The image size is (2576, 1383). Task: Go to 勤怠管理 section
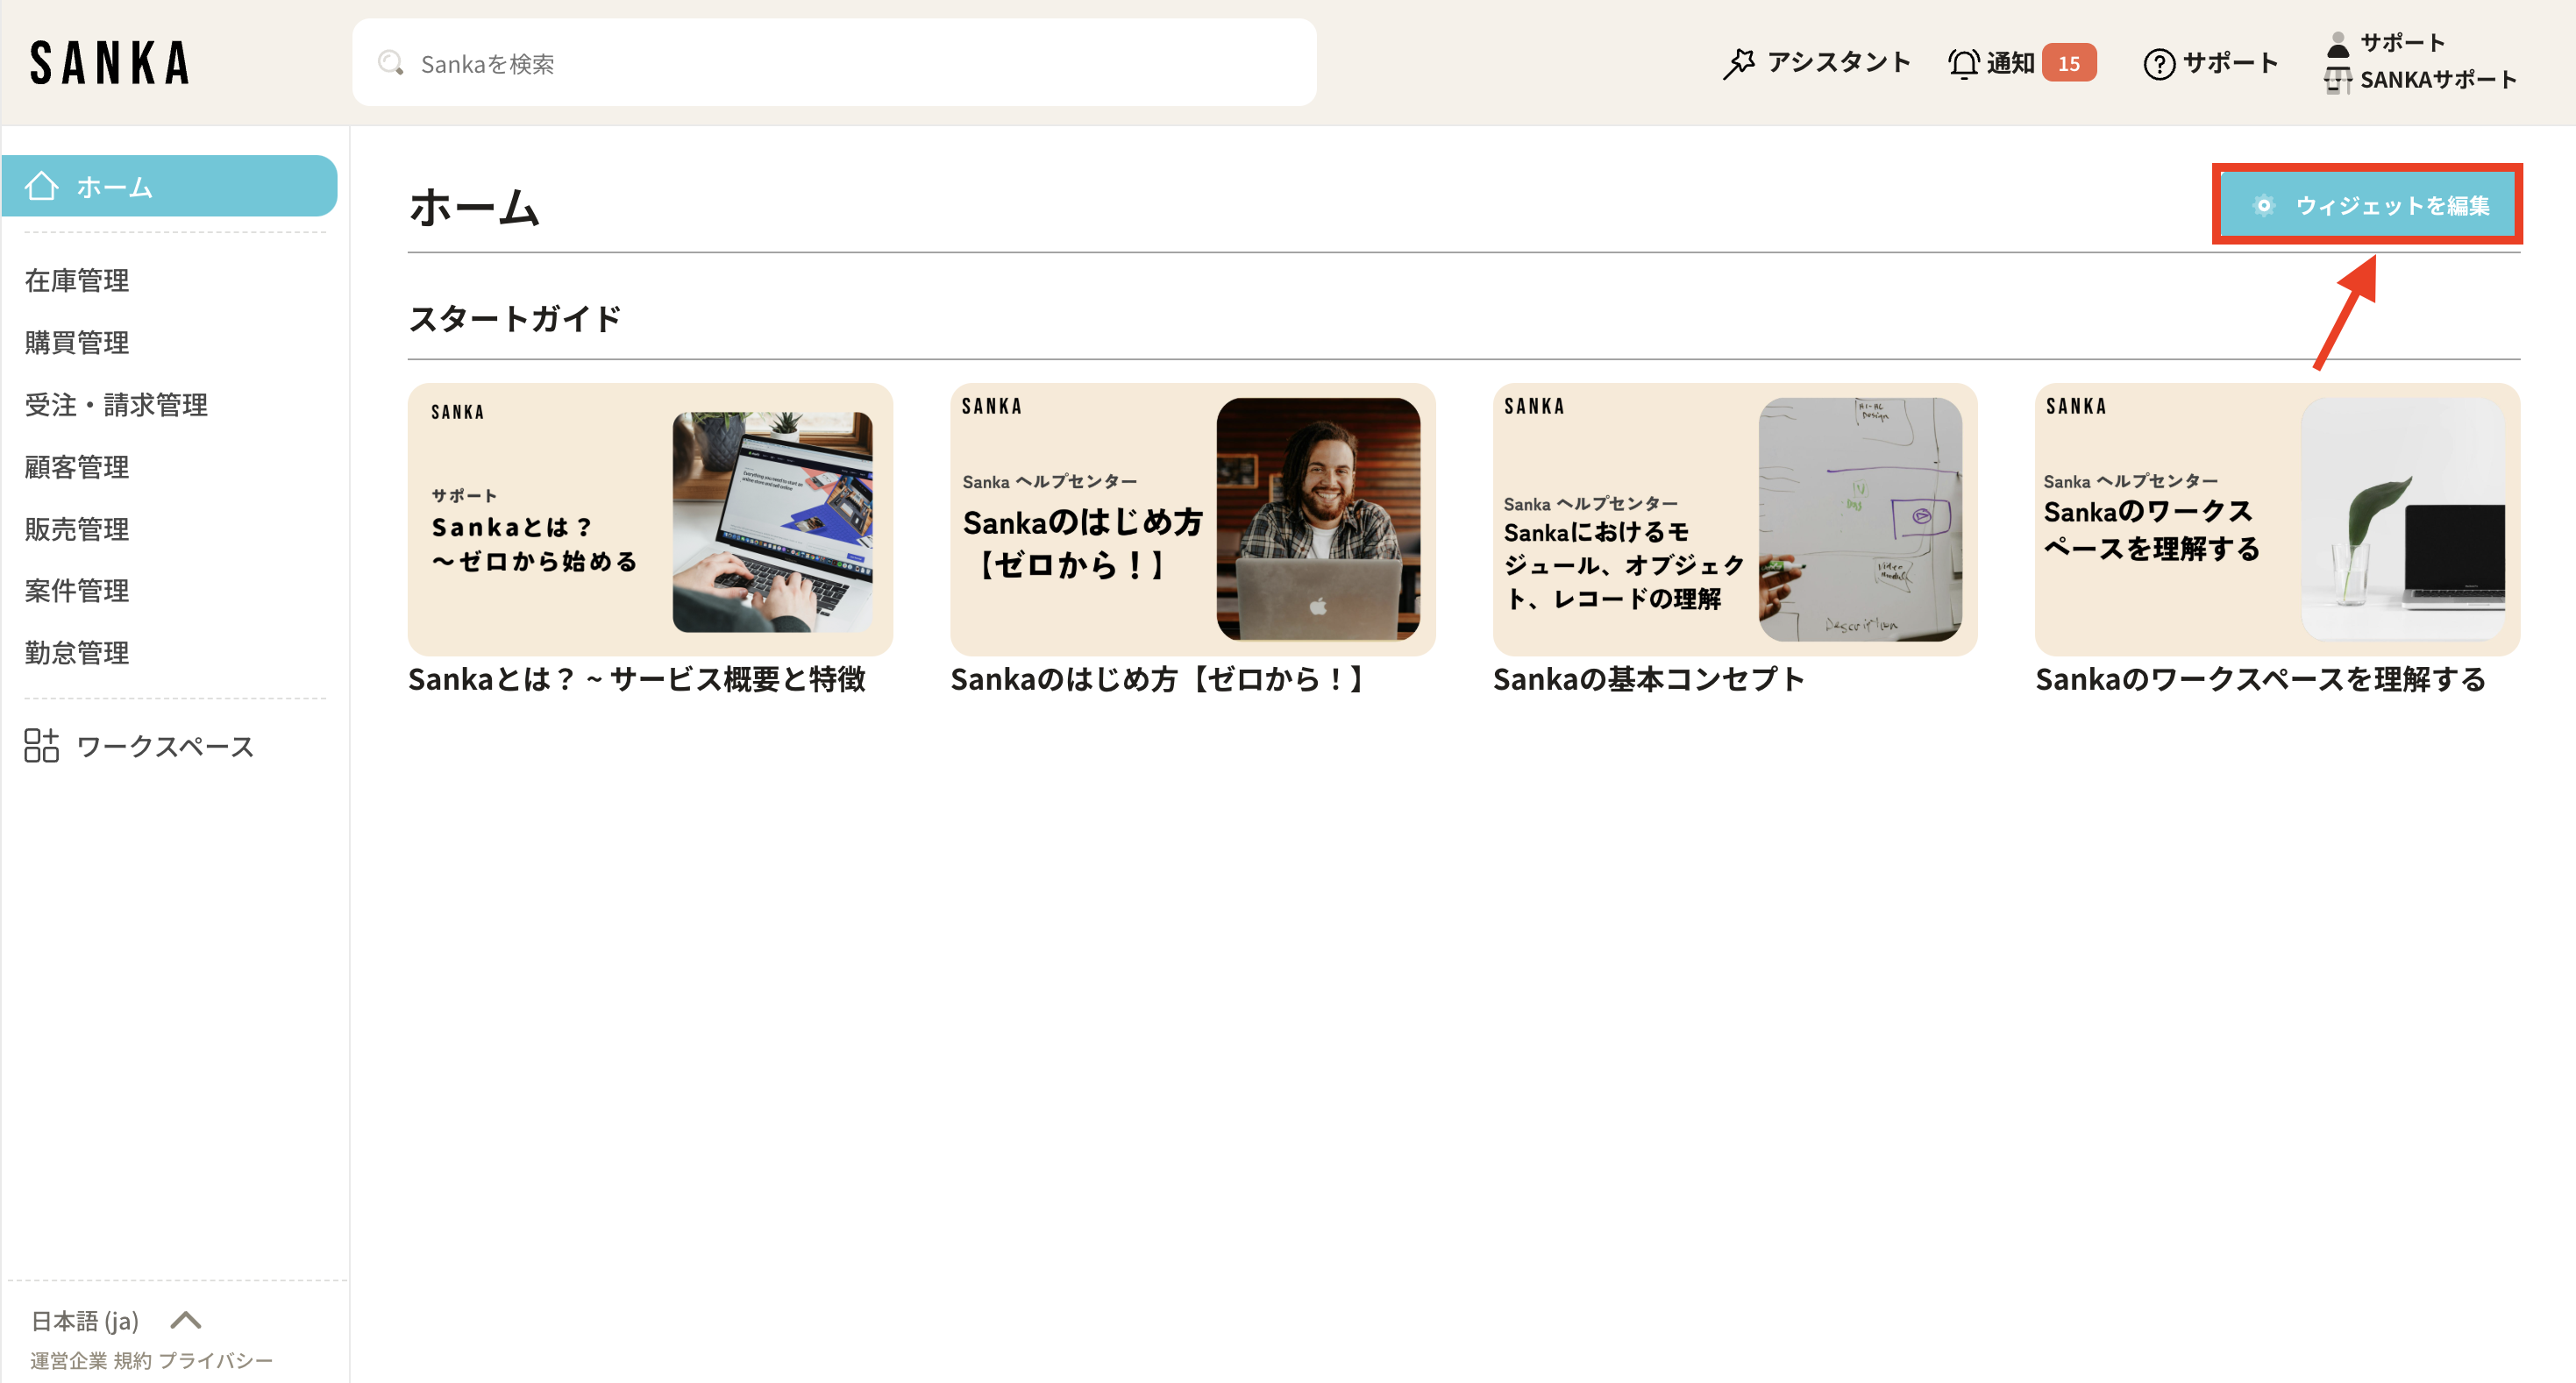tap(77, 653)
